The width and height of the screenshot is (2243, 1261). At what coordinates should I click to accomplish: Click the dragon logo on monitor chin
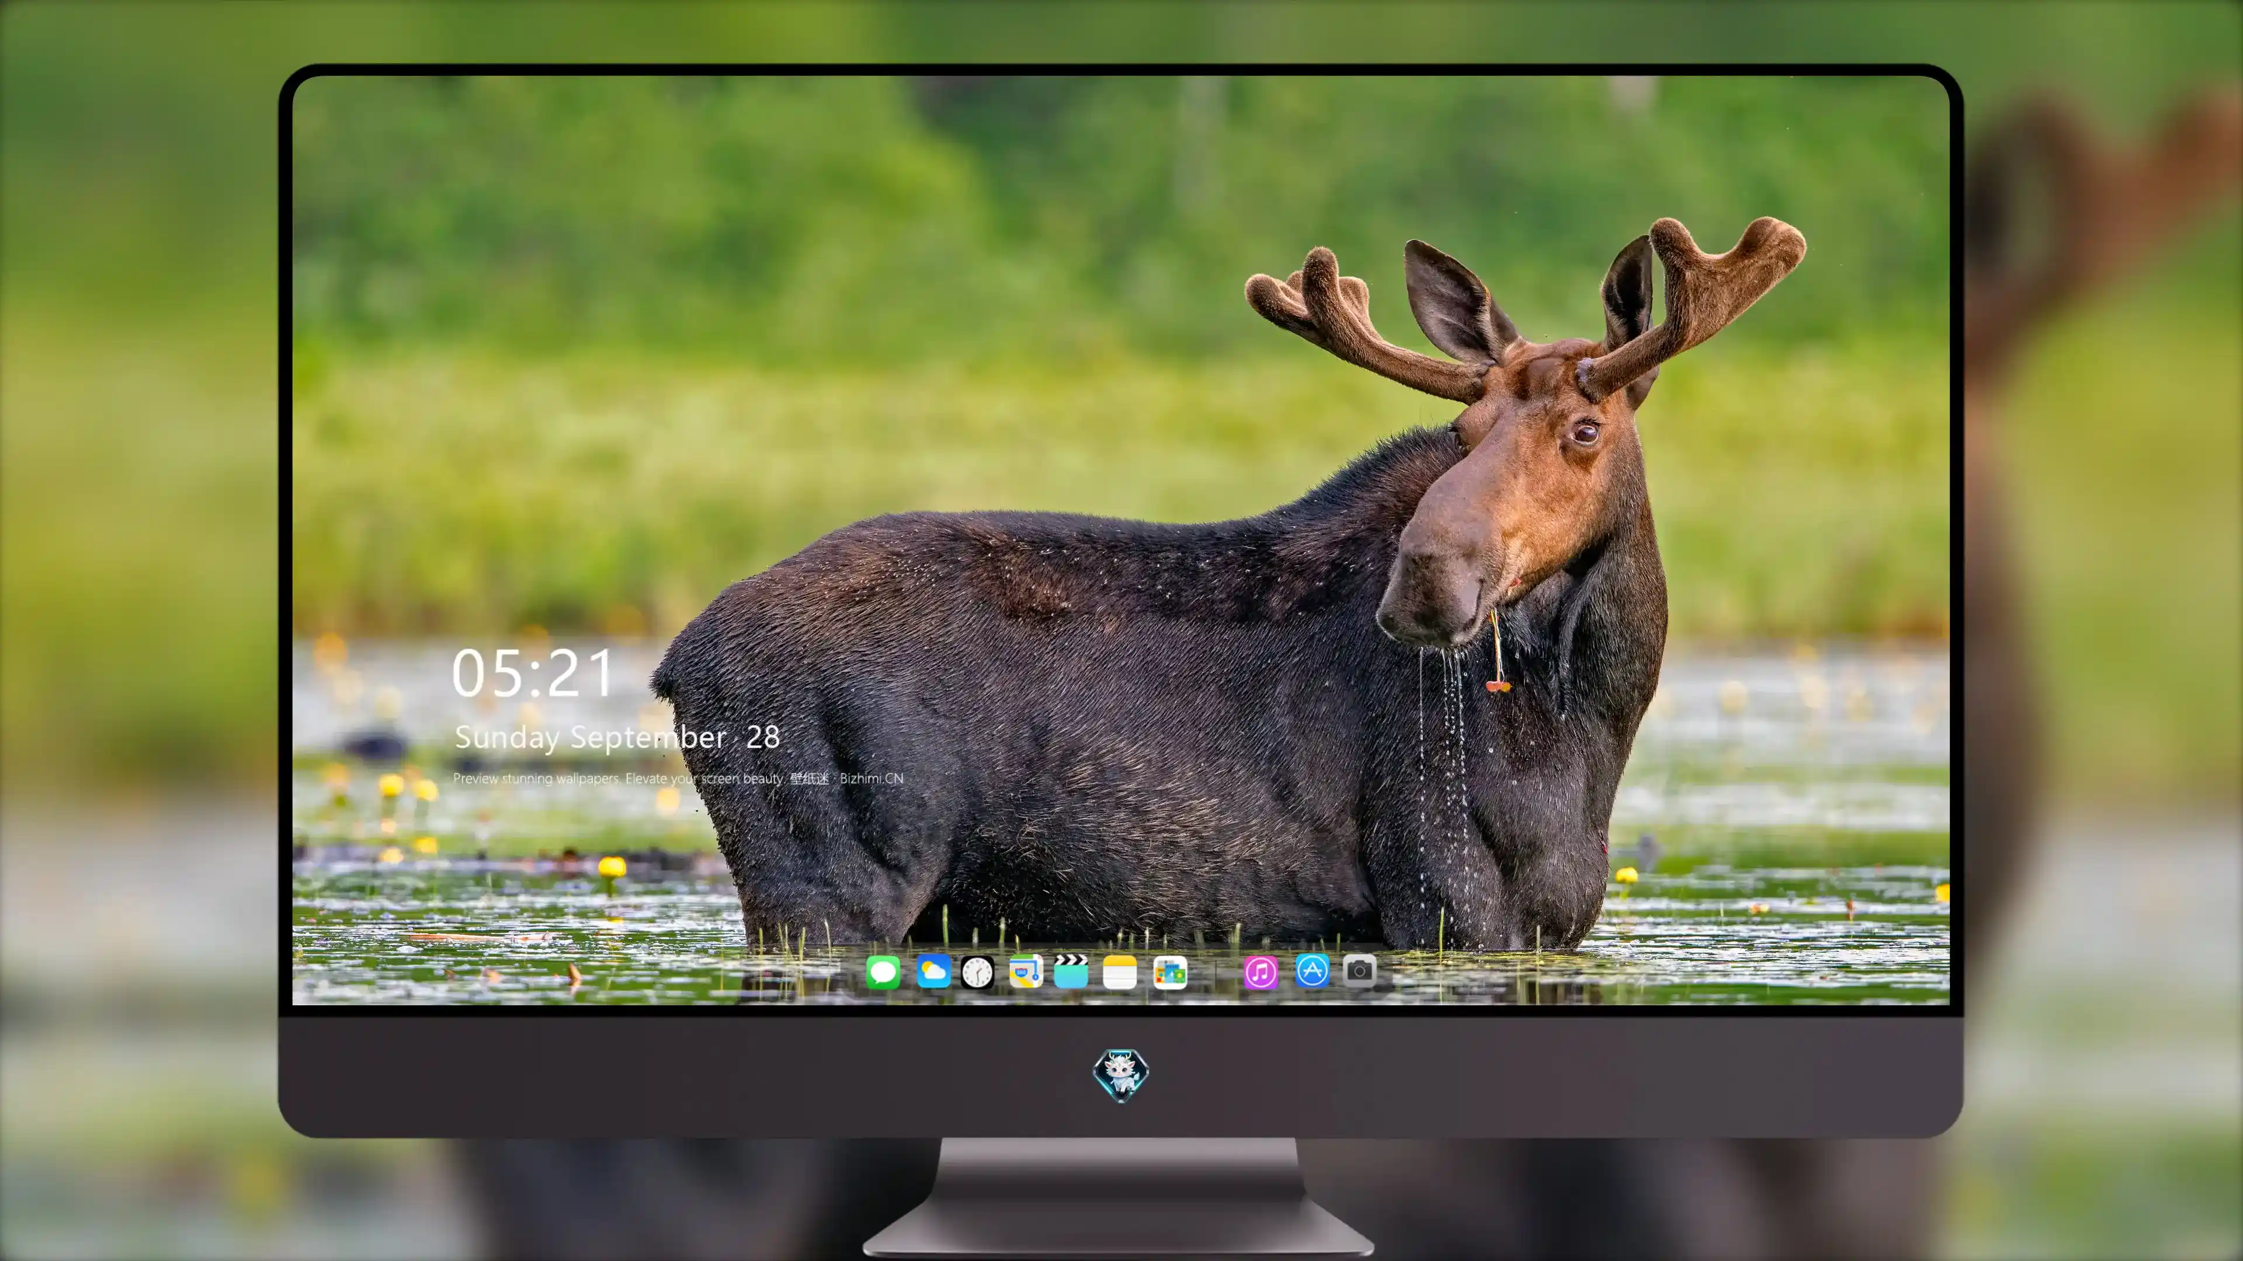(x=1121, y=1075)
